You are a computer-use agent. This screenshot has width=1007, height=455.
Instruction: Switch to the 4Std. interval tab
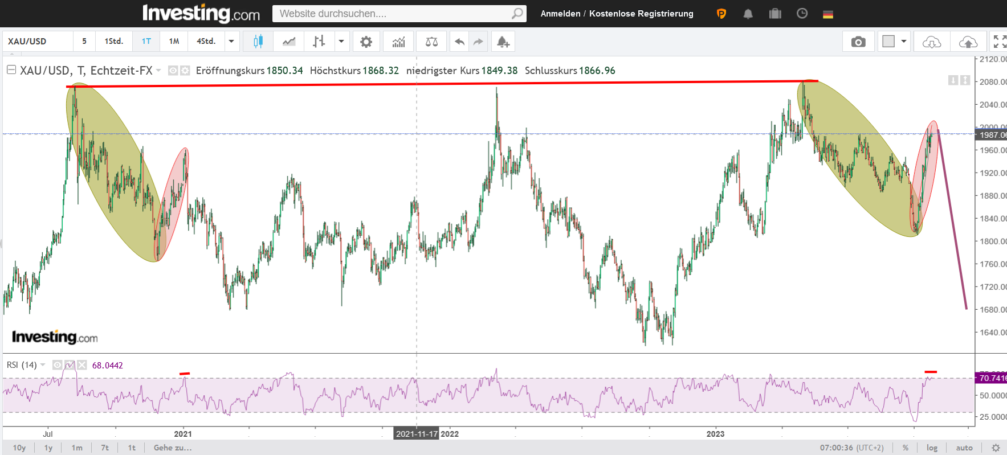(x=206, y=42)
